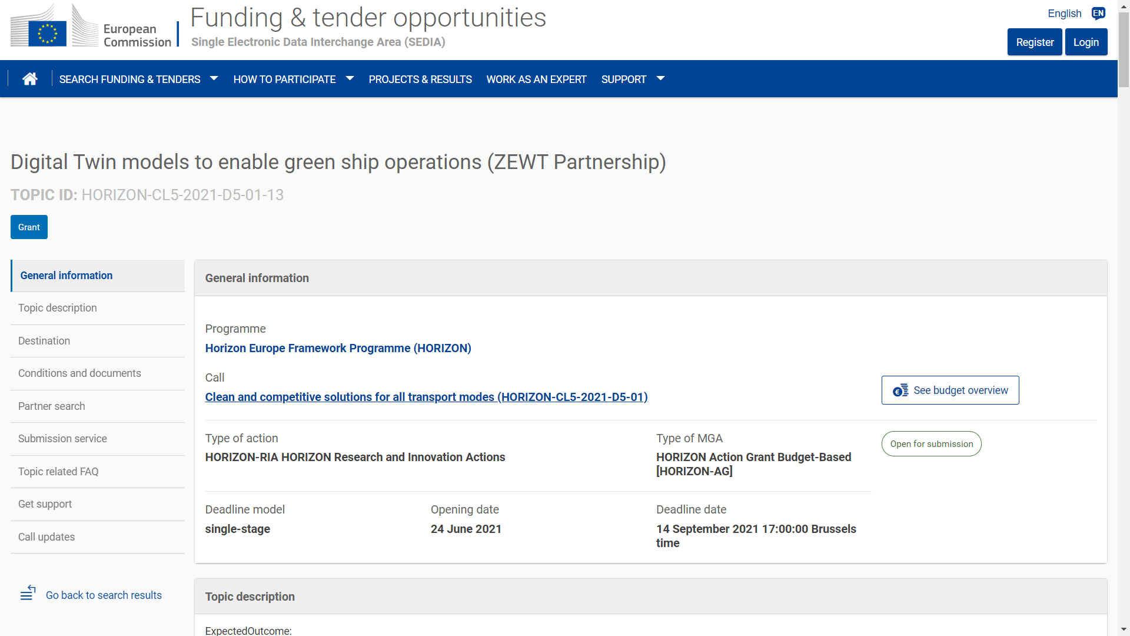Image resolution: width=1130 pixels, height=636 pixels.
Task: Open Projects & Results page
Action: click(420, 79)
